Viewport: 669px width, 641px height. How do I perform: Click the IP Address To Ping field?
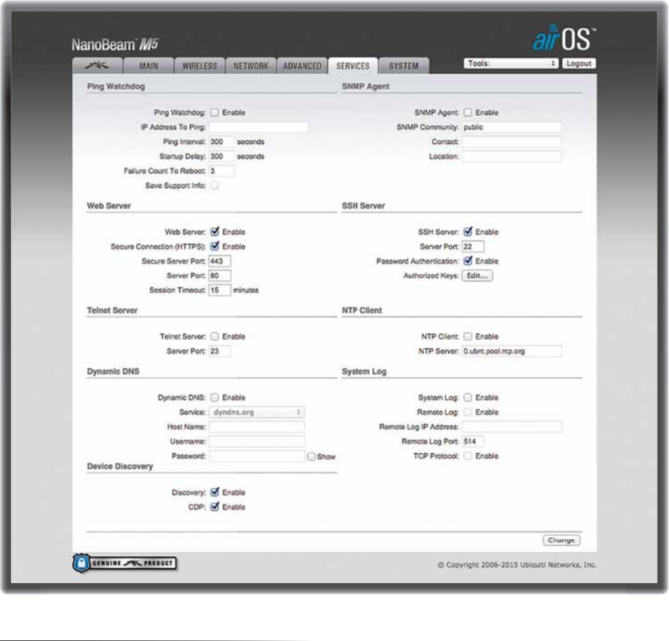pos(258,127)
